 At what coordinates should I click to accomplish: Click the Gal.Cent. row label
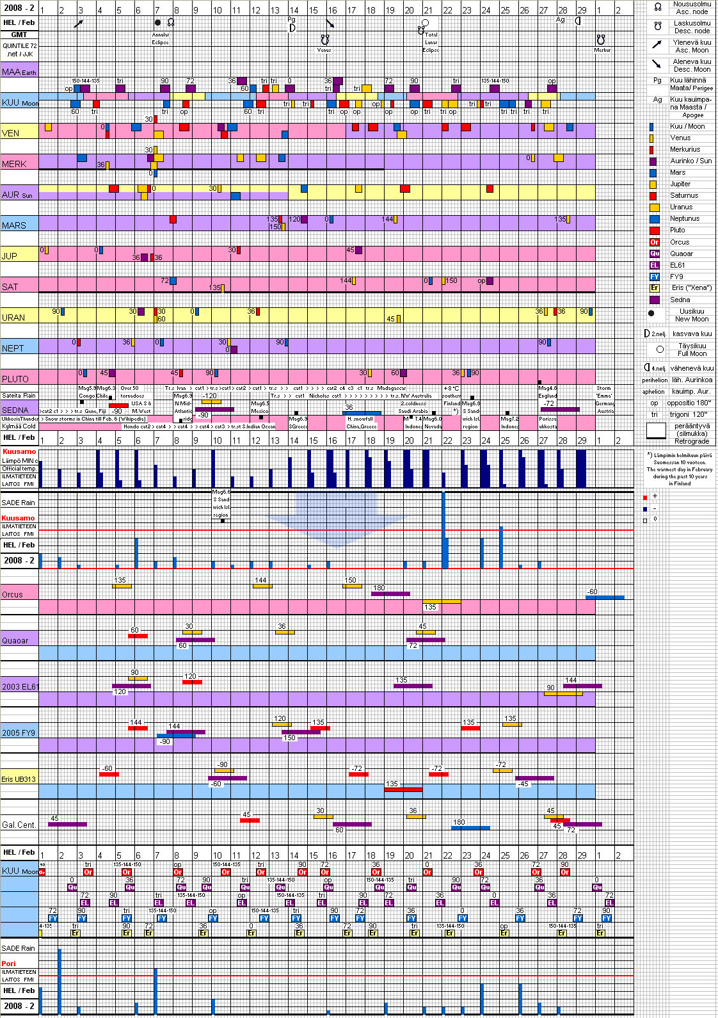point(19,825)
